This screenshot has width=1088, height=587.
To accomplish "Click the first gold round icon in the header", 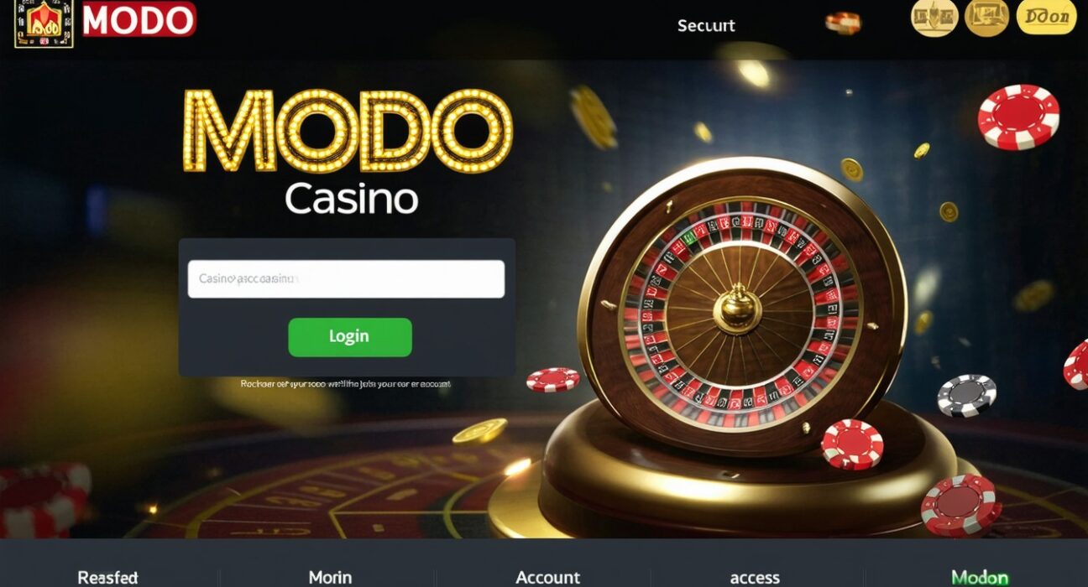I will [x=934, y=17].
